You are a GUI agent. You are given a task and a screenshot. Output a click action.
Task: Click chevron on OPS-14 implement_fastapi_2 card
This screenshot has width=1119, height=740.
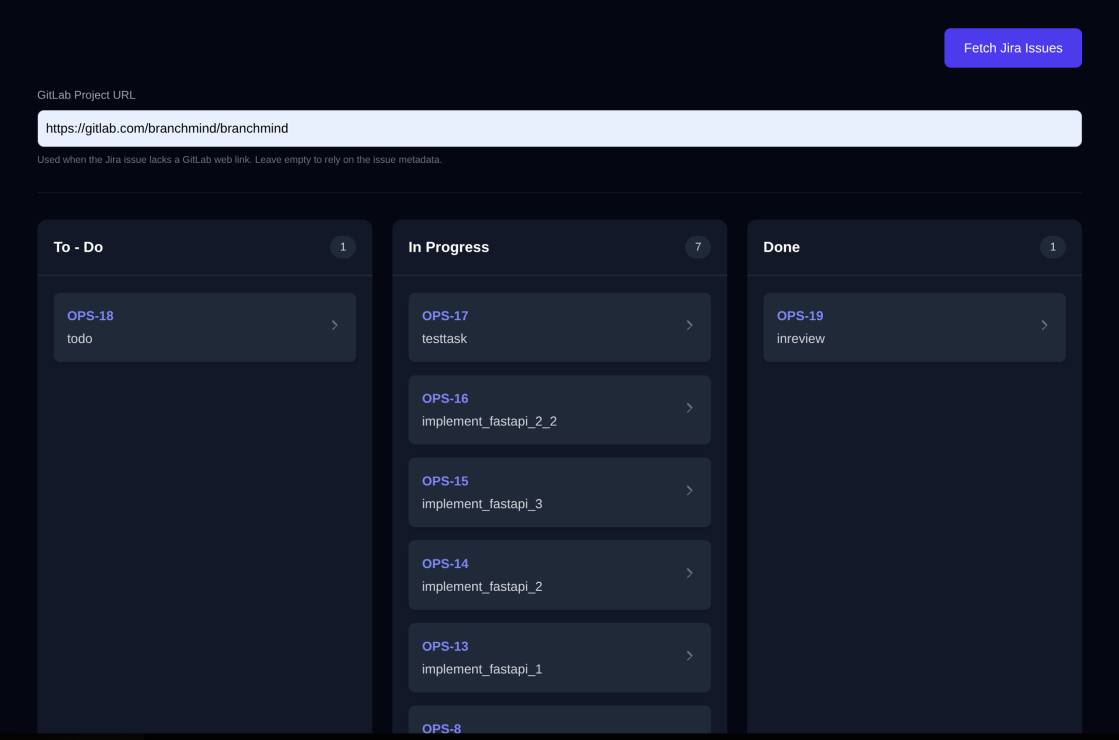[x=689, y=573]
